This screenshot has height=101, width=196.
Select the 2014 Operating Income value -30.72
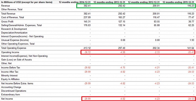click(x=87, y=52)
